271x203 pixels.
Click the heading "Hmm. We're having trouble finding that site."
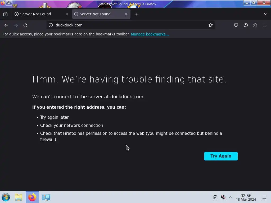tap(129, 79)
